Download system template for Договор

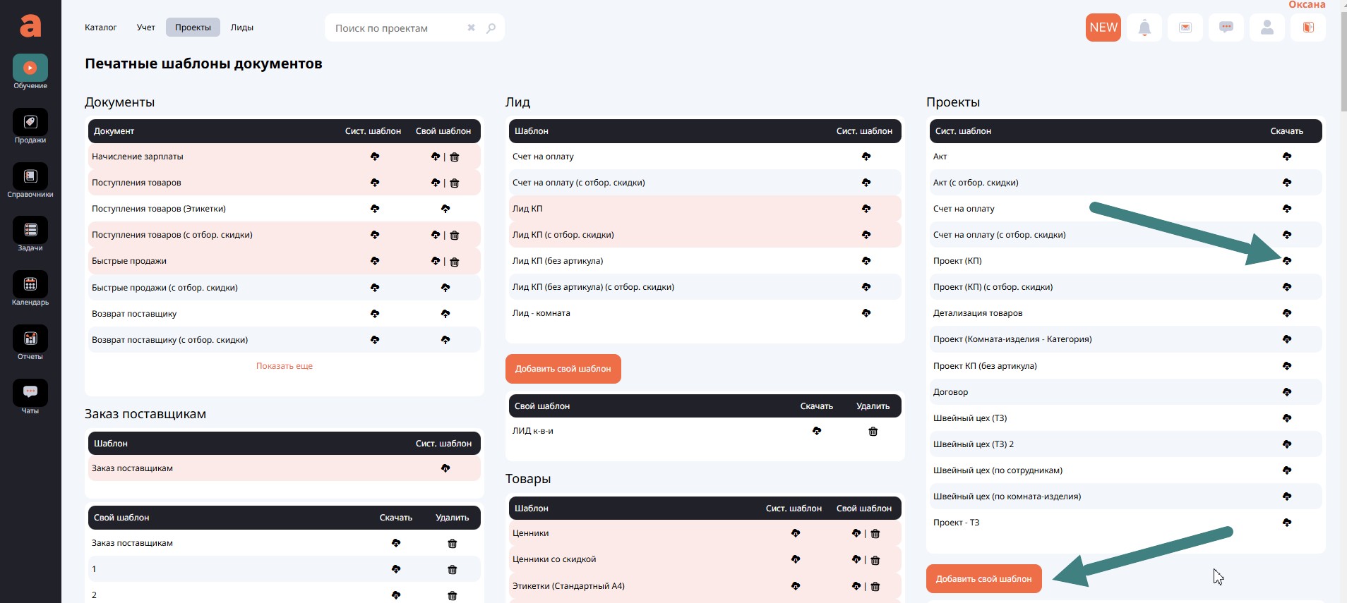tap(1286, 392)
